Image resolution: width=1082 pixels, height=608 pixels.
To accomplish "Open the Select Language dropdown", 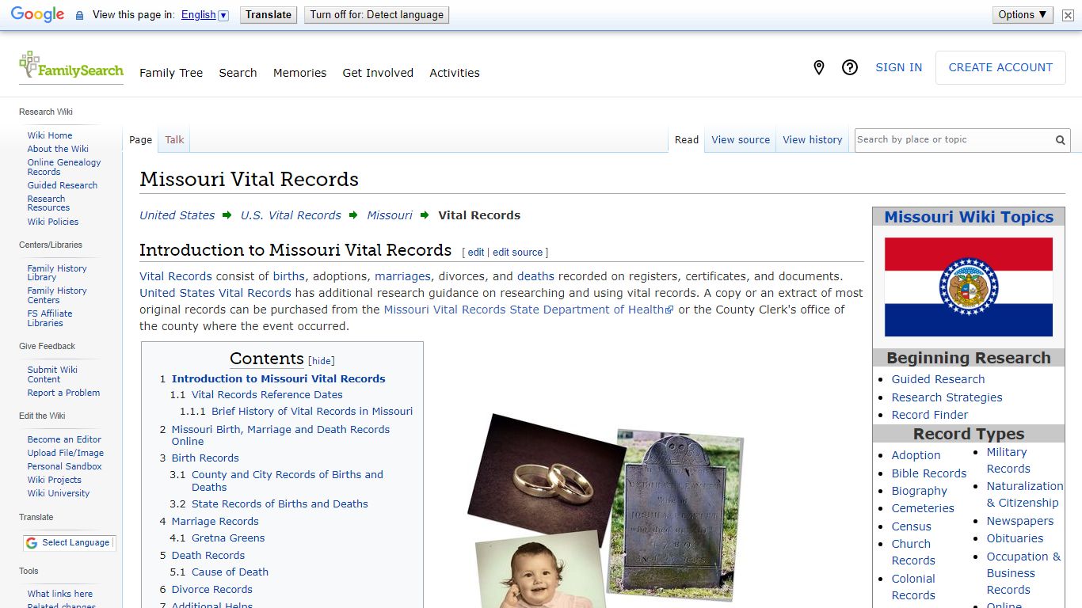I will [x=69, y=543].
